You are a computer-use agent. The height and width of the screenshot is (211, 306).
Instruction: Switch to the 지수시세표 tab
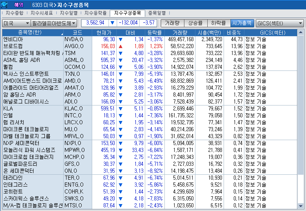pyautogui.click(x=42, y=13)
